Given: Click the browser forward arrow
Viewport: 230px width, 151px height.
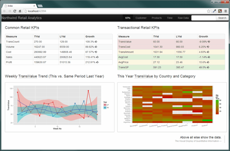Looking at the screenshot, I should click(x=9, y=11).
